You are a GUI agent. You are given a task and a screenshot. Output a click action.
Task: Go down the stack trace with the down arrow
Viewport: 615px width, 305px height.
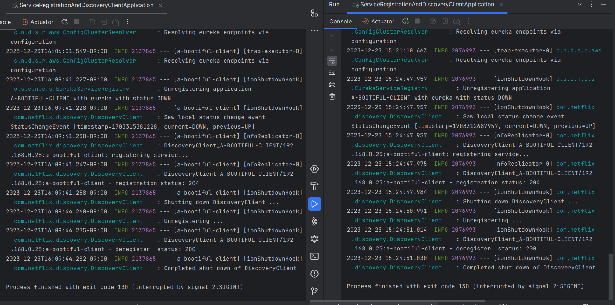pos(332,49)
